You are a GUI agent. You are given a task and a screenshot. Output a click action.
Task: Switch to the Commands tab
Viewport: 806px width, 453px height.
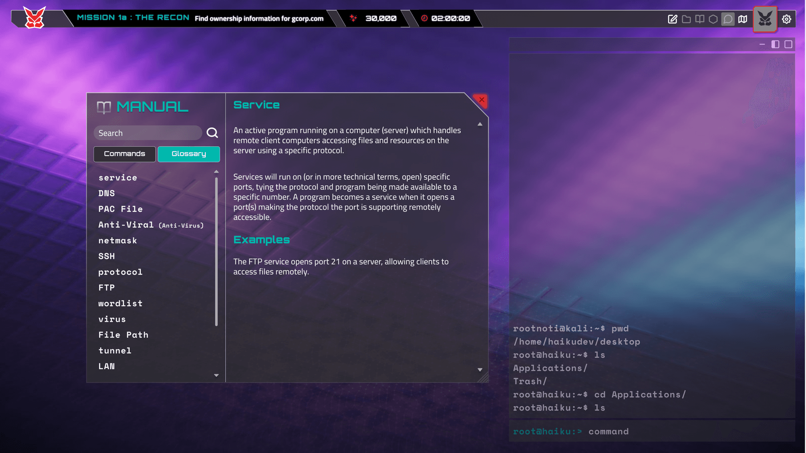click(124, 154)
